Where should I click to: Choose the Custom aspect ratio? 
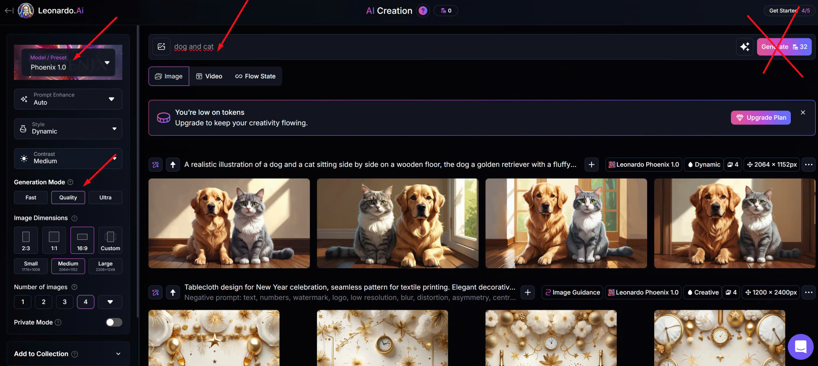click(110, 240)
